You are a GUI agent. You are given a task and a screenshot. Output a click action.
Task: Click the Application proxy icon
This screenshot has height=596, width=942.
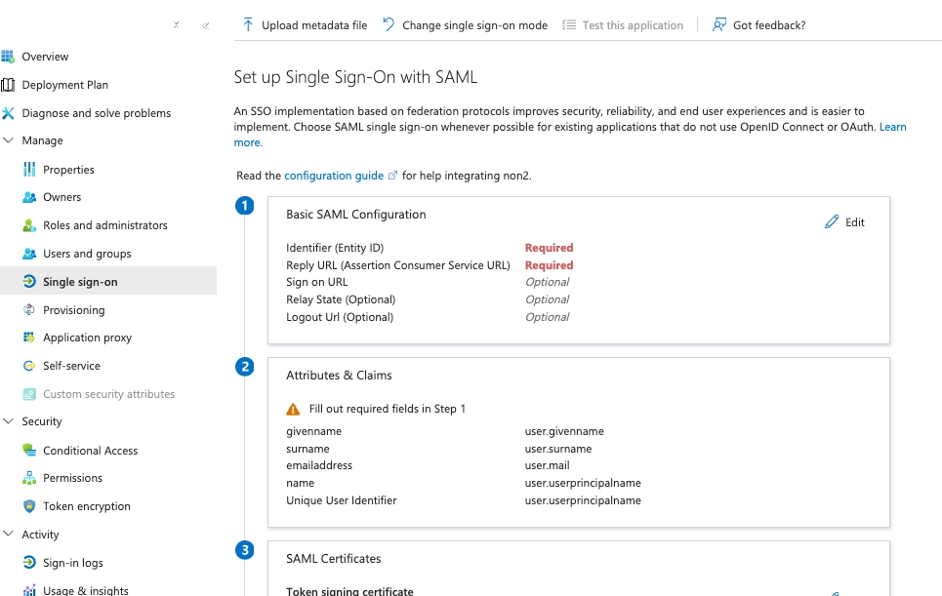point(29,338)
